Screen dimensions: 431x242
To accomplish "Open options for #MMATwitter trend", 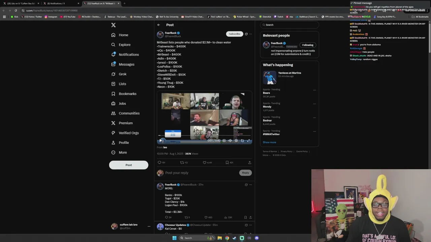I will [314, 131].
